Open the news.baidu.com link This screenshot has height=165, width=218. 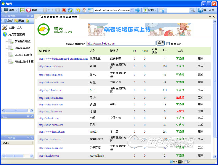click(x=51, y=66)
